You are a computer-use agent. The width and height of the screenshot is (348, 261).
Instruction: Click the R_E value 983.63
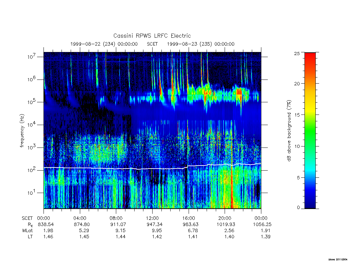pyautogui.click(x=190, y=224)
